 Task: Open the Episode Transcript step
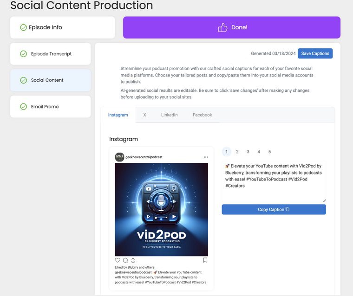[x=51, y=54]
